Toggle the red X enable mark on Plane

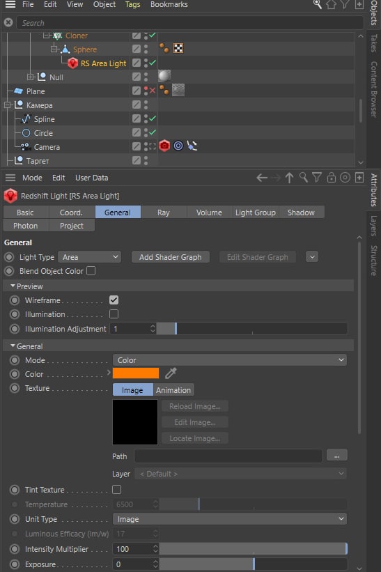coord(153,91)
